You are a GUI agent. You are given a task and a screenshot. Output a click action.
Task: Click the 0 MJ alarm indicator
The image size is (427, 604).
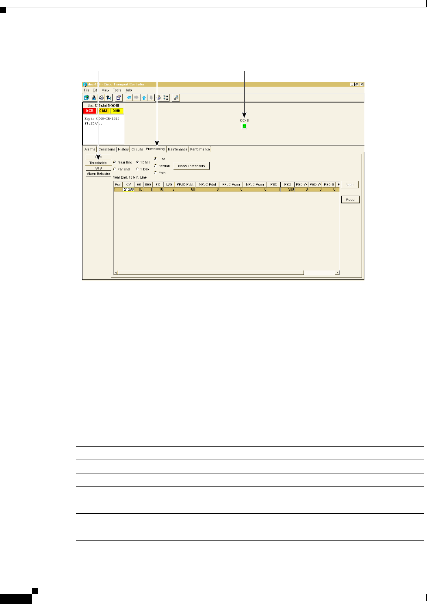tap(104, 111)
